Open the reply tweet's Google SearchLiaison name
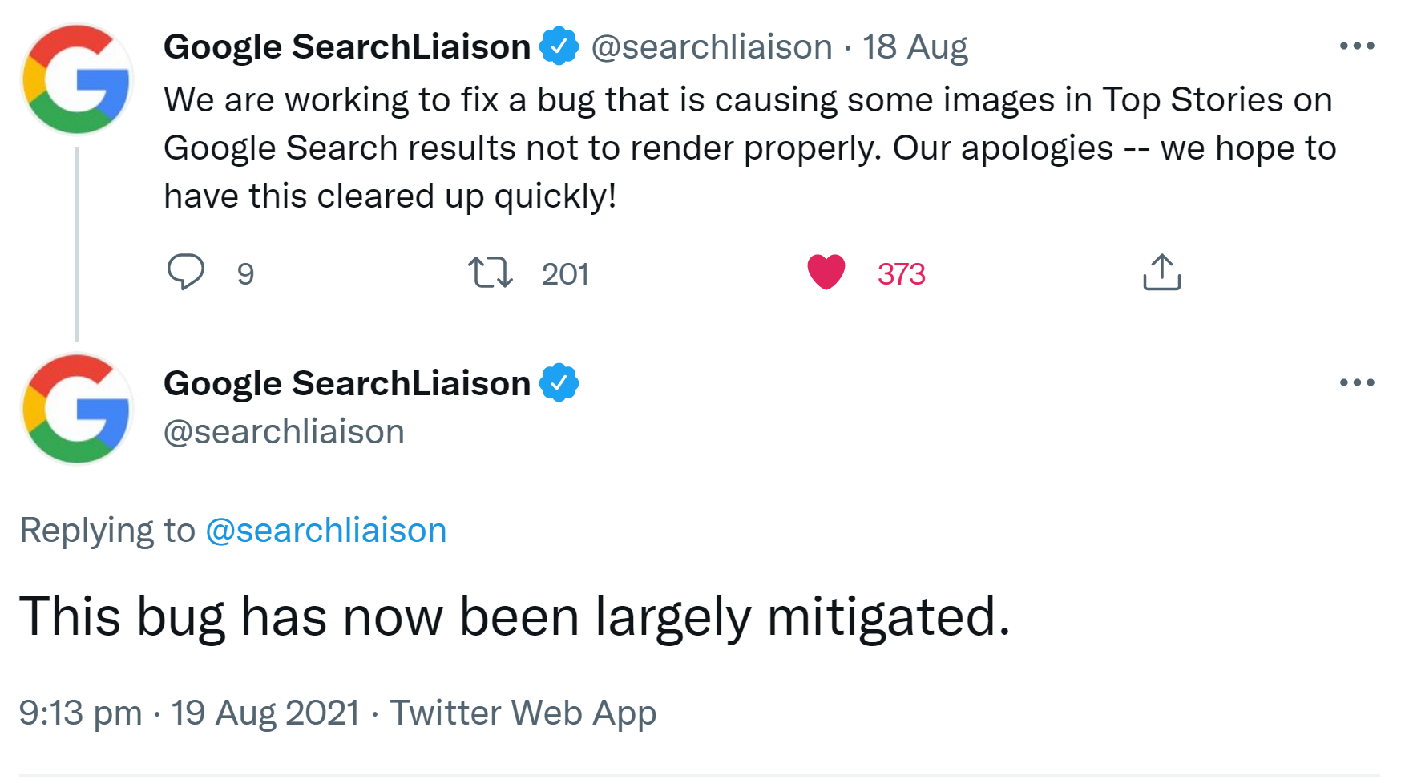This screenshot has height=780, width=1401. [x=346, y=383]
